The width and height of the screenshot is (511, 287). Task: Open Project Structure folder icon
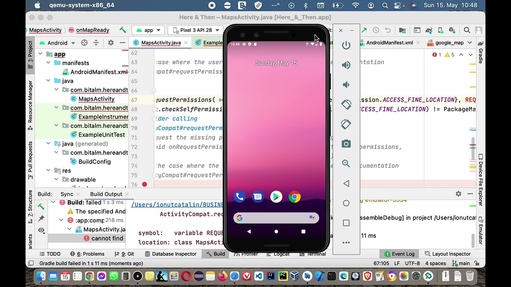[x=402, y=30]
